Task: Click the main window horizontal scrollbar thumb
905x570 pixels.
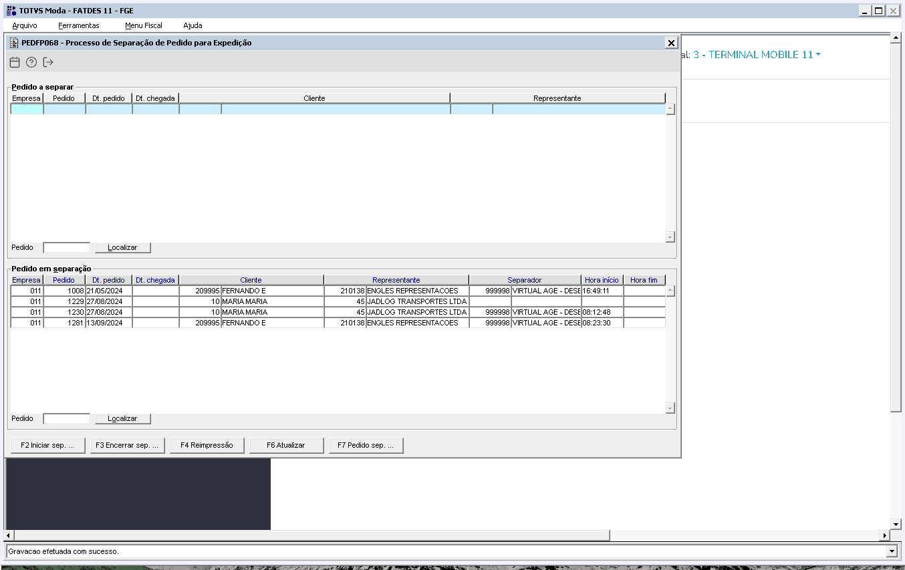Action: 312,535
